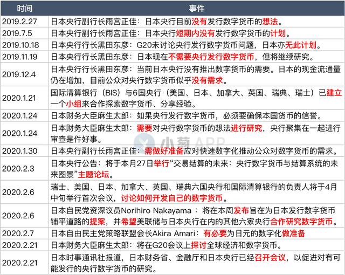The height and width of the screenshot is (275, 345).
Task: Click the event mentioning 短期内没有 plan
Action: (x=197, y=33)
